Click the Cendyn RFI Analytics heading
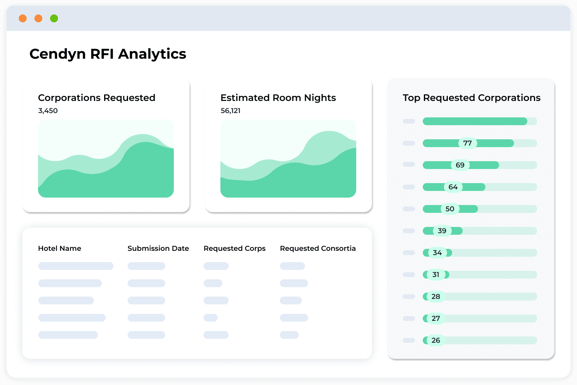 [108, 54]
